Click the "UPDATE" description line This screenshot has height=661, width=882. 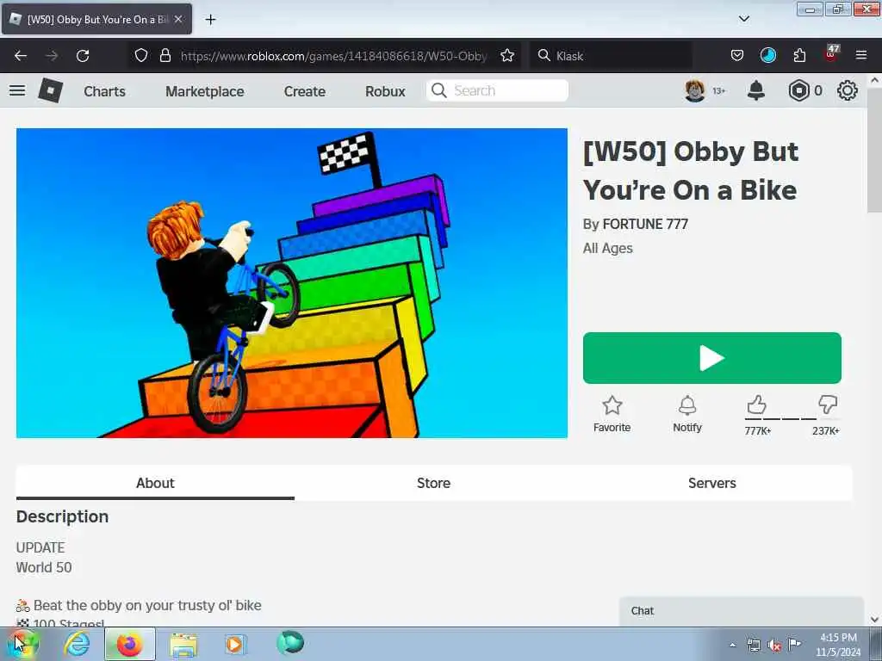(x=40, y=547)
